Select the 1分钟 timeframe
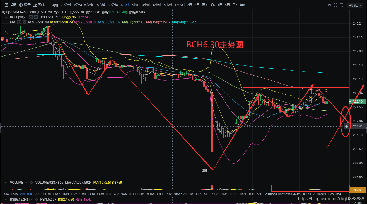 [78, 5]
